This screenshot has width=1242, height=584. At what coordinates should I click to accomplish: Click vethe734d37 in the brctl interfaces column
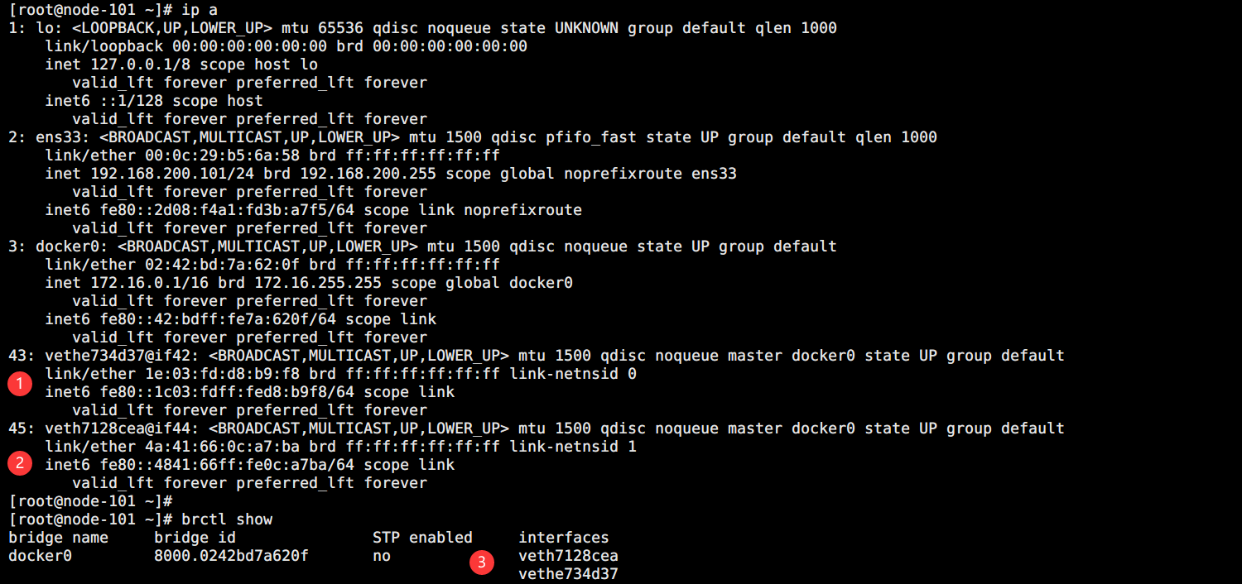(568, 574)
